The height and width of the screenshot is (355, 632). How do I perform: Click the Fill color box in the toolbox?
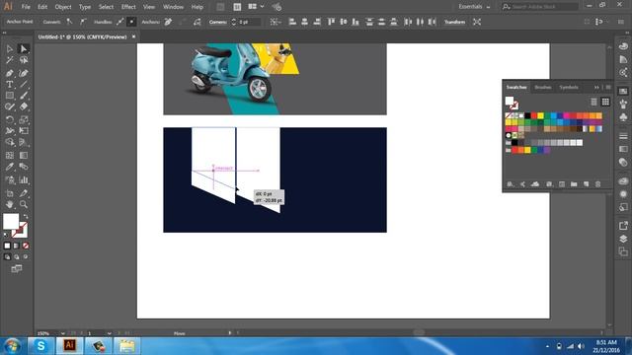(11, 221)
